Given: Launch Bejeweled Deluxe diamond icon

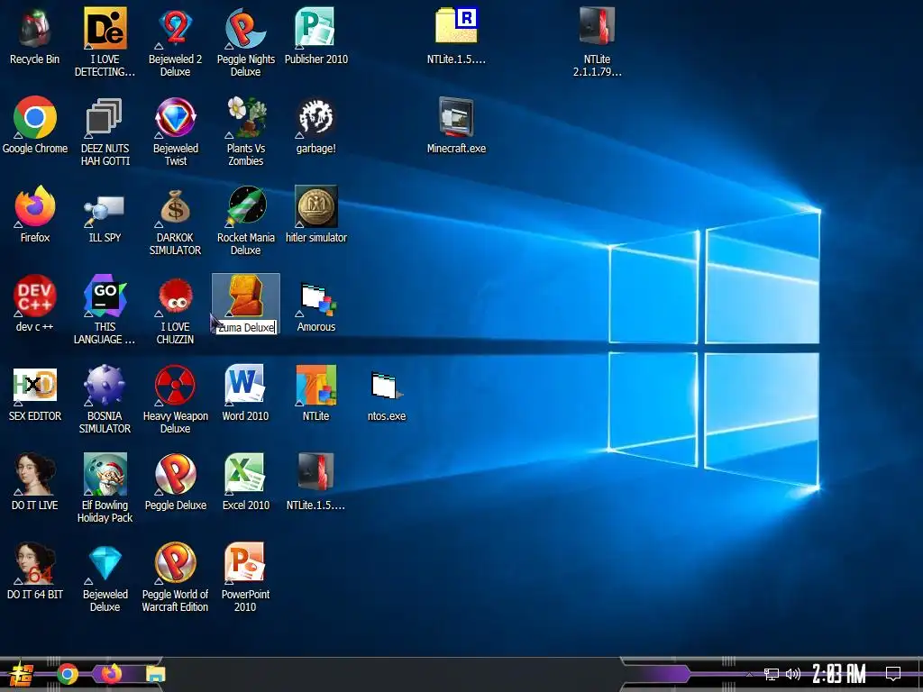Looking at the screenshot, I should pyautogui.click(x=105, y=564).
